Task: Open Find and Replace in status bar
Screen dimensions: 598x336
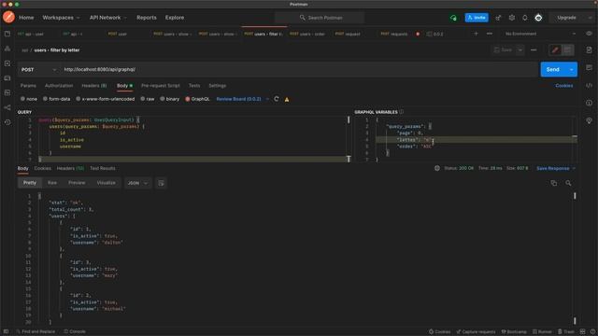Action: pyautogui.click(x=36, y=331)
